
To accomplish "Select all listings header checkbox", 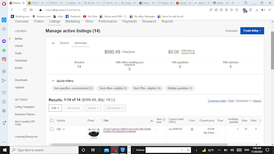I will 52,121.
